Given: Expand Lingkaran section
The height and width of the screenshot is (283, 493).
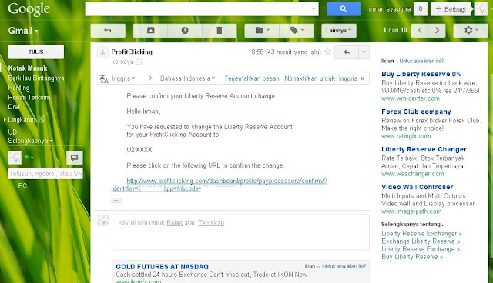Looking at the screenshot, I should point(5,119).
